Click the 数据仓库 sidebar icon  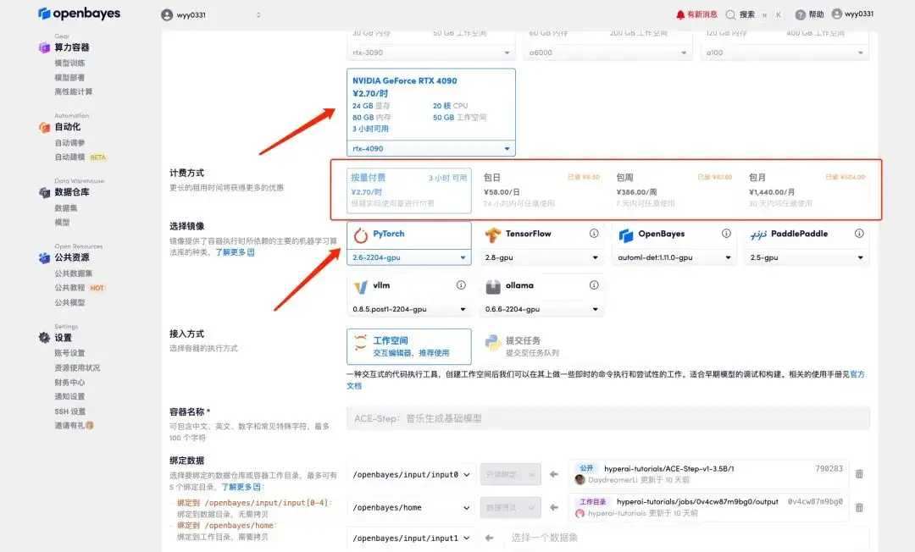point(44,192)
